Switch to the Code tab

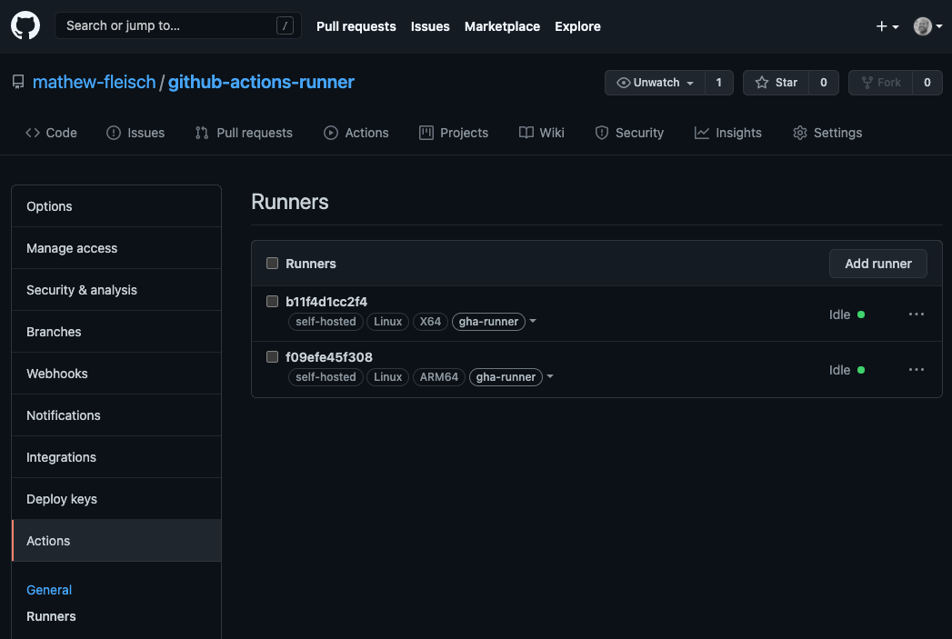(51, 133)
